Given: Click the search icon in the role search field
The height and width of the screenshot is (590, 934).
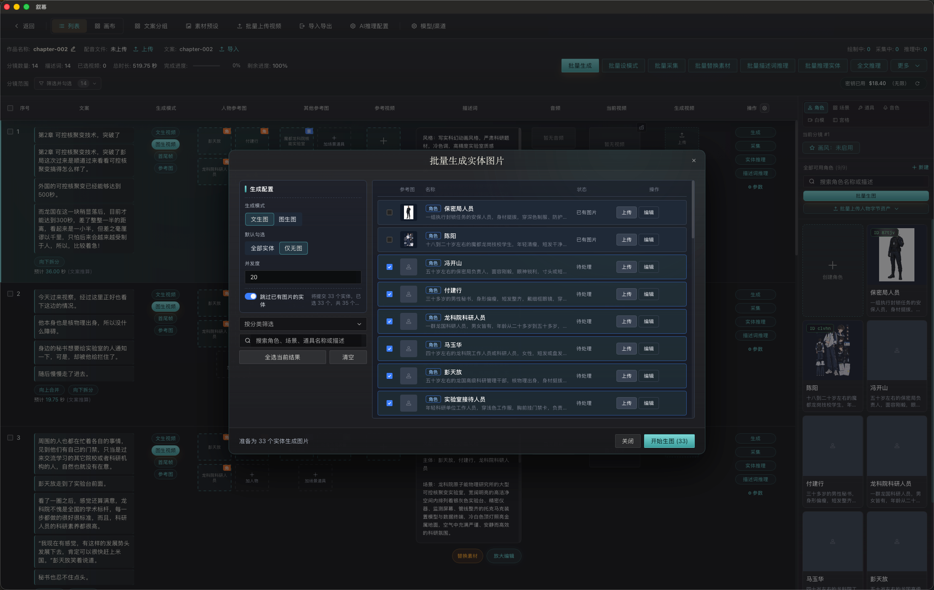Looking at the screenshot, I should pos(812,182).
